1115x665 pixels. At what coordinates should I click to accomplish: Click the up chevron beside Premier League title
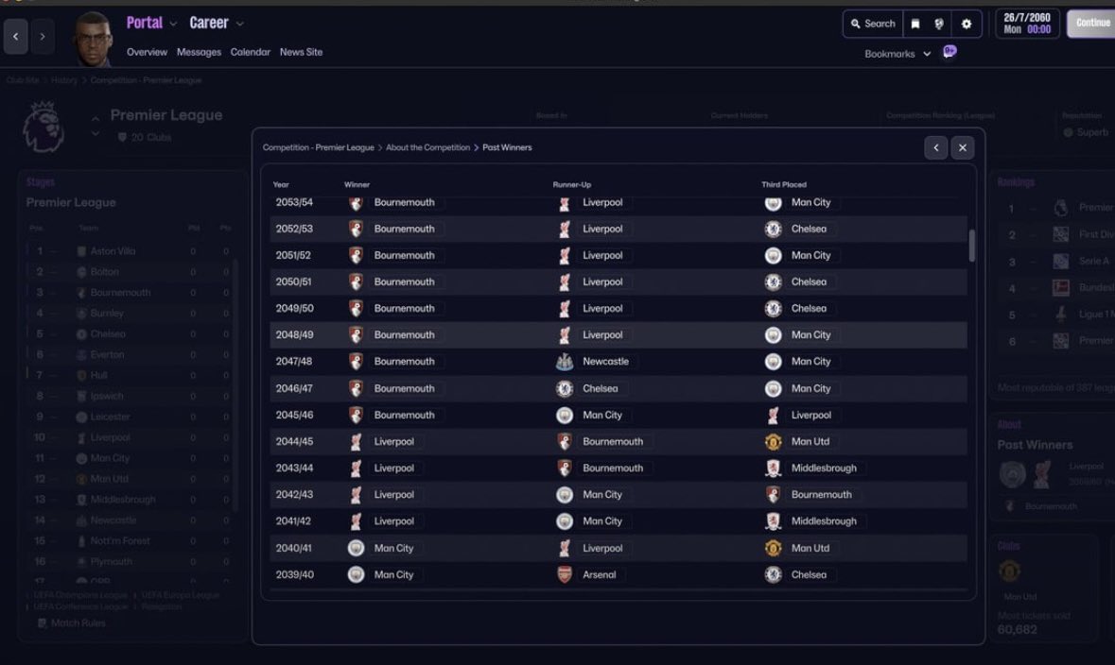click(95, 118)
